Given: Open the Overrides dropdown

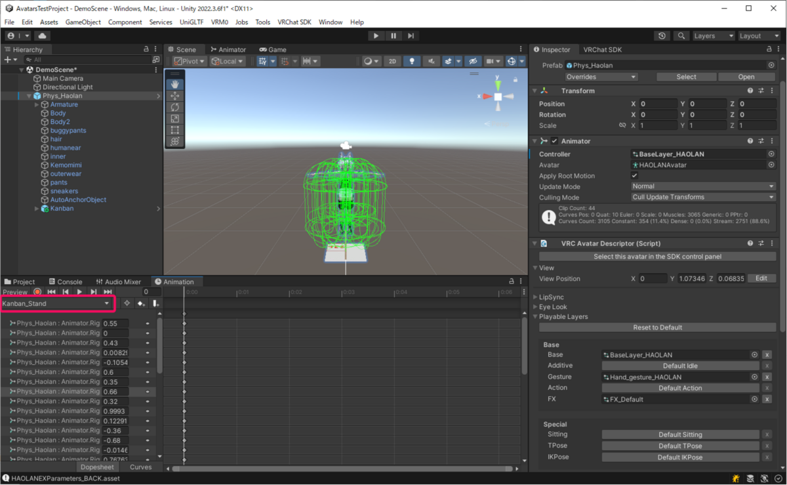Looking at the screenshot, I should (601, 77).
